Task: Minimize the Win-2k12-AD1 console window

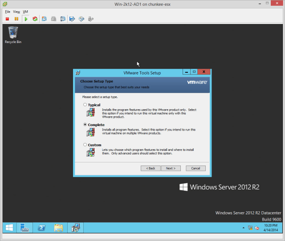Action: pos(260,4)
